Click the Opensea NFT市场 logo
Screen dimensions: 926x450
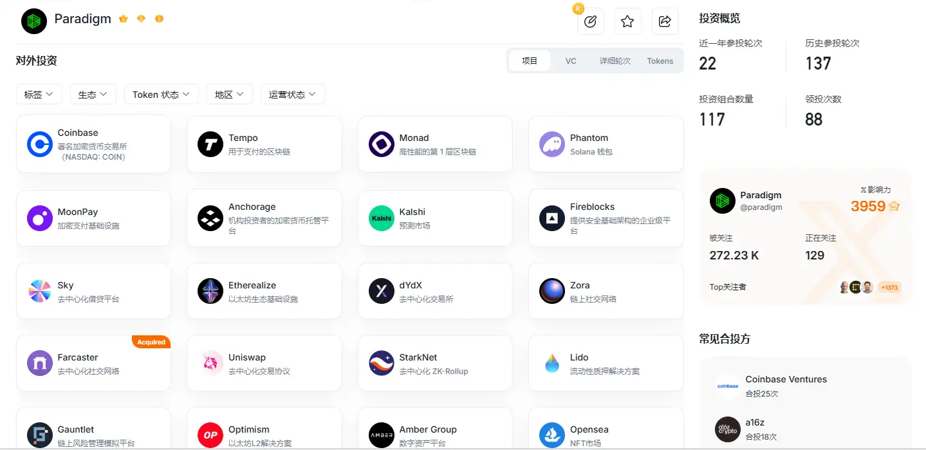[551, 435]
